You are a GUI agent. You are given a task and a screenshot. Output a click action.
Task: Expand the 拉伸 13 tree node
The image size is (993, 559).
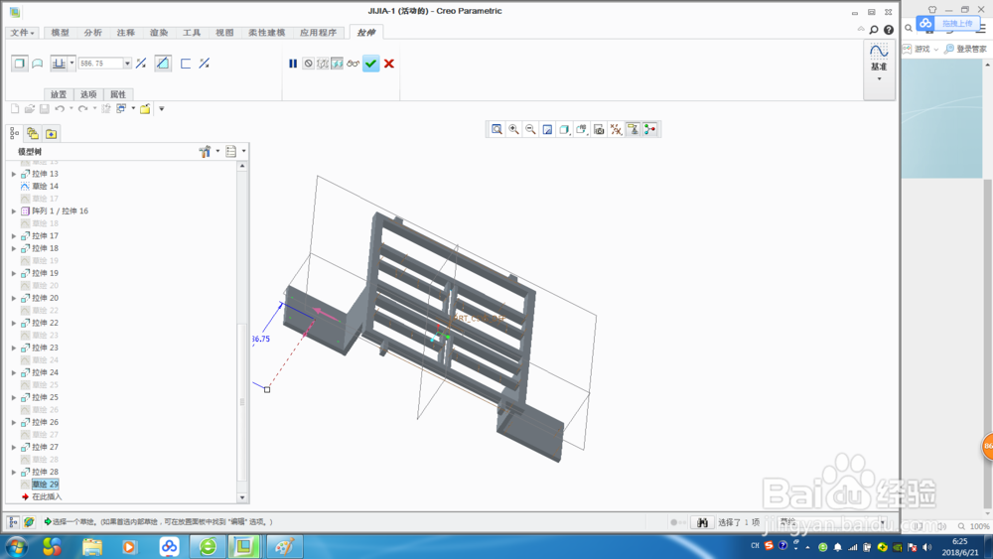point(14,174)
